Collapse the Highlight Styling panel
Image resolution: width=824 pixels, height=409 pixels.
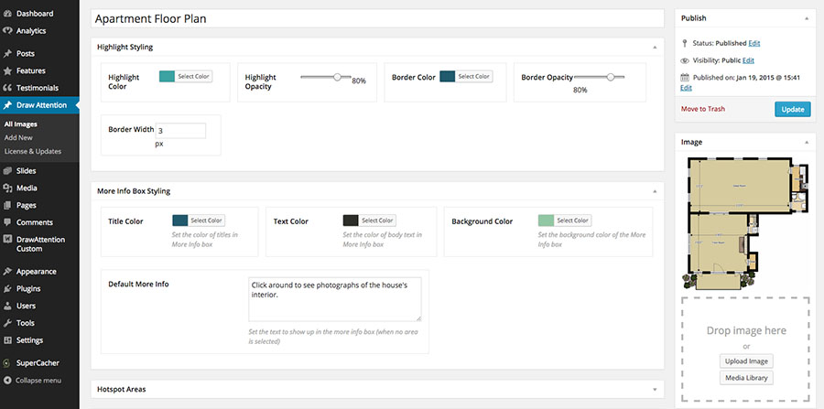point(655,47)
